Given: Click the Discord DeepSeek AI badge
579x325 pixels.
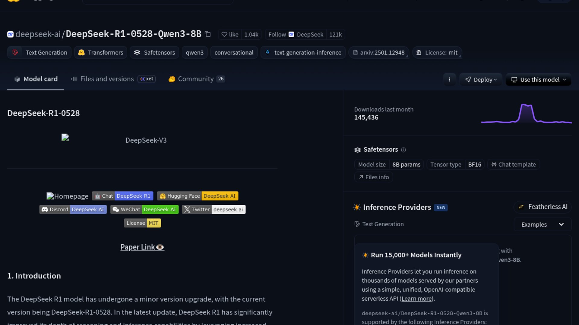Looking at the screenshot, I should pyautogui.click(x=73, y=209).
